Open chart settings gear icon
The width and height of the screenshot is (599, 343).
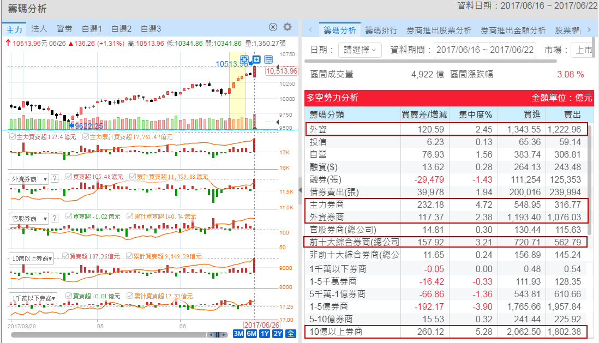click(x=287, y=27)
